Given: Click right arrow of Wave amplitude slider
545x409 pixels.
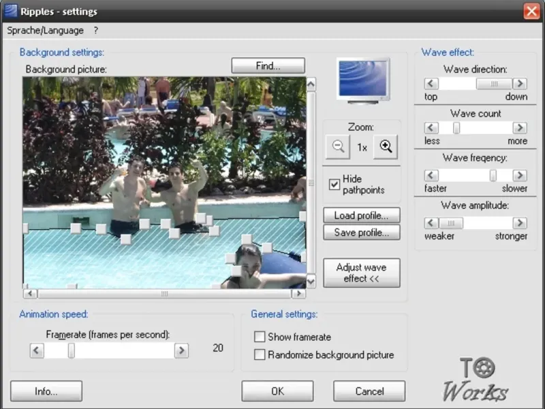Looking at the screenshot, I should pos(520,223).
